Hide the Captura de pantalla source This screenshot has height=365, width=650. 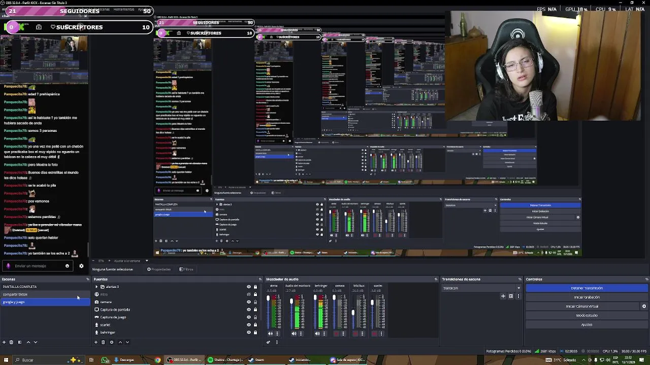pyautogui.click(x=249, y=310)
